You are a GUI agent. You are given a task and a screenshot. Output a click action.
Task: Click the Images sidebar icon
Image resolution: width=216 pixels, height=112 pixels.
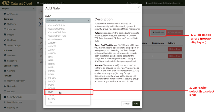[5, 34]
